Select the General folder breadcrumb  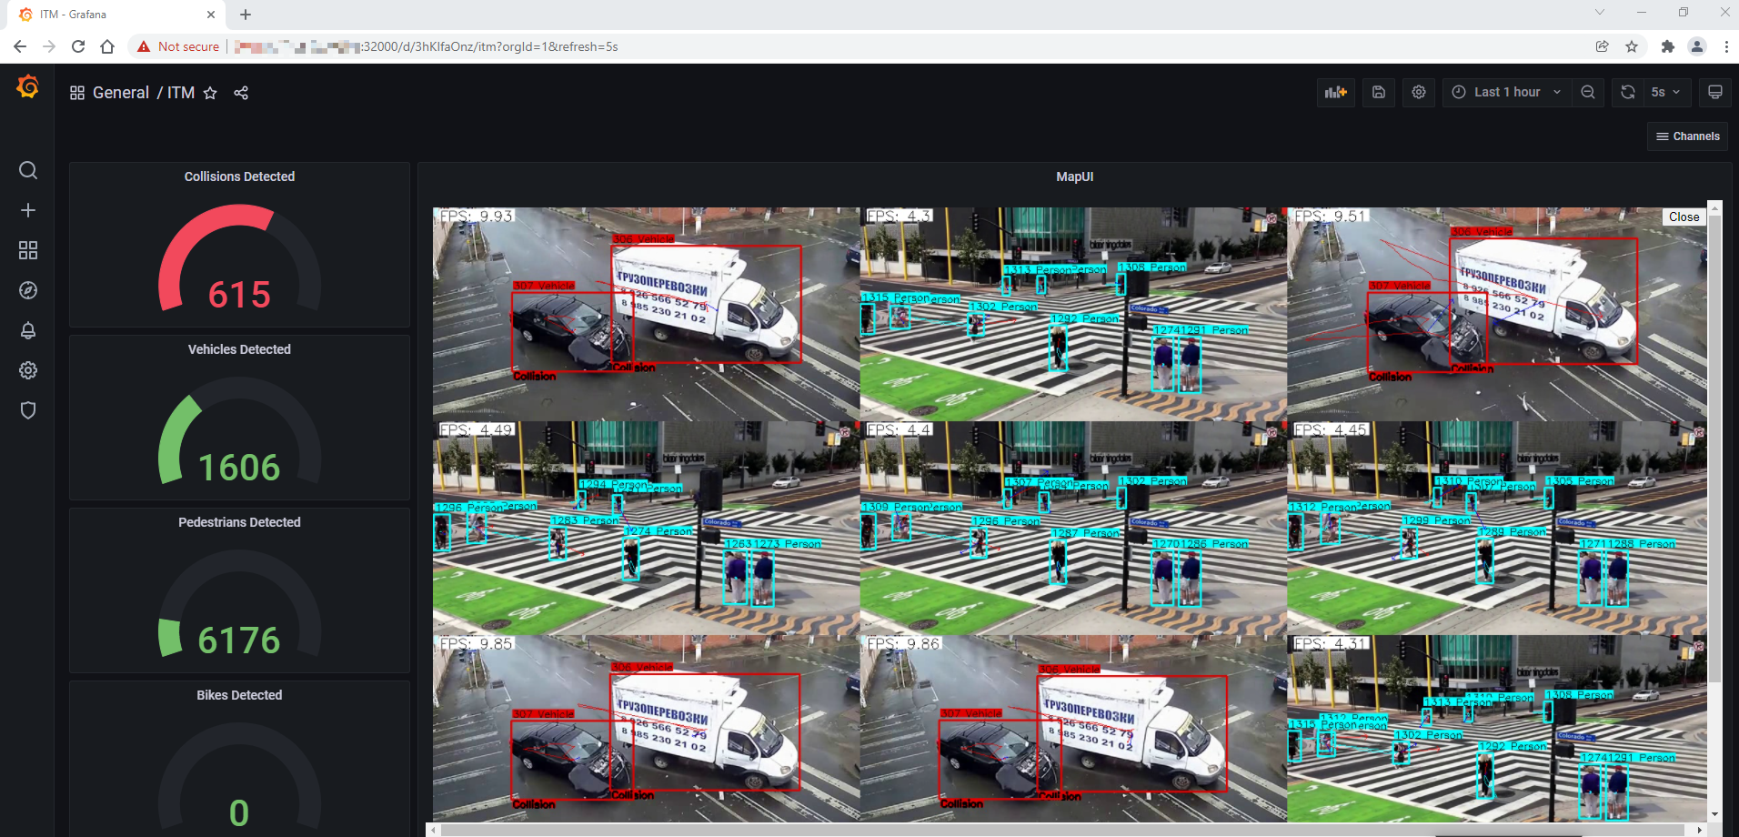click(x=121, y=92)
